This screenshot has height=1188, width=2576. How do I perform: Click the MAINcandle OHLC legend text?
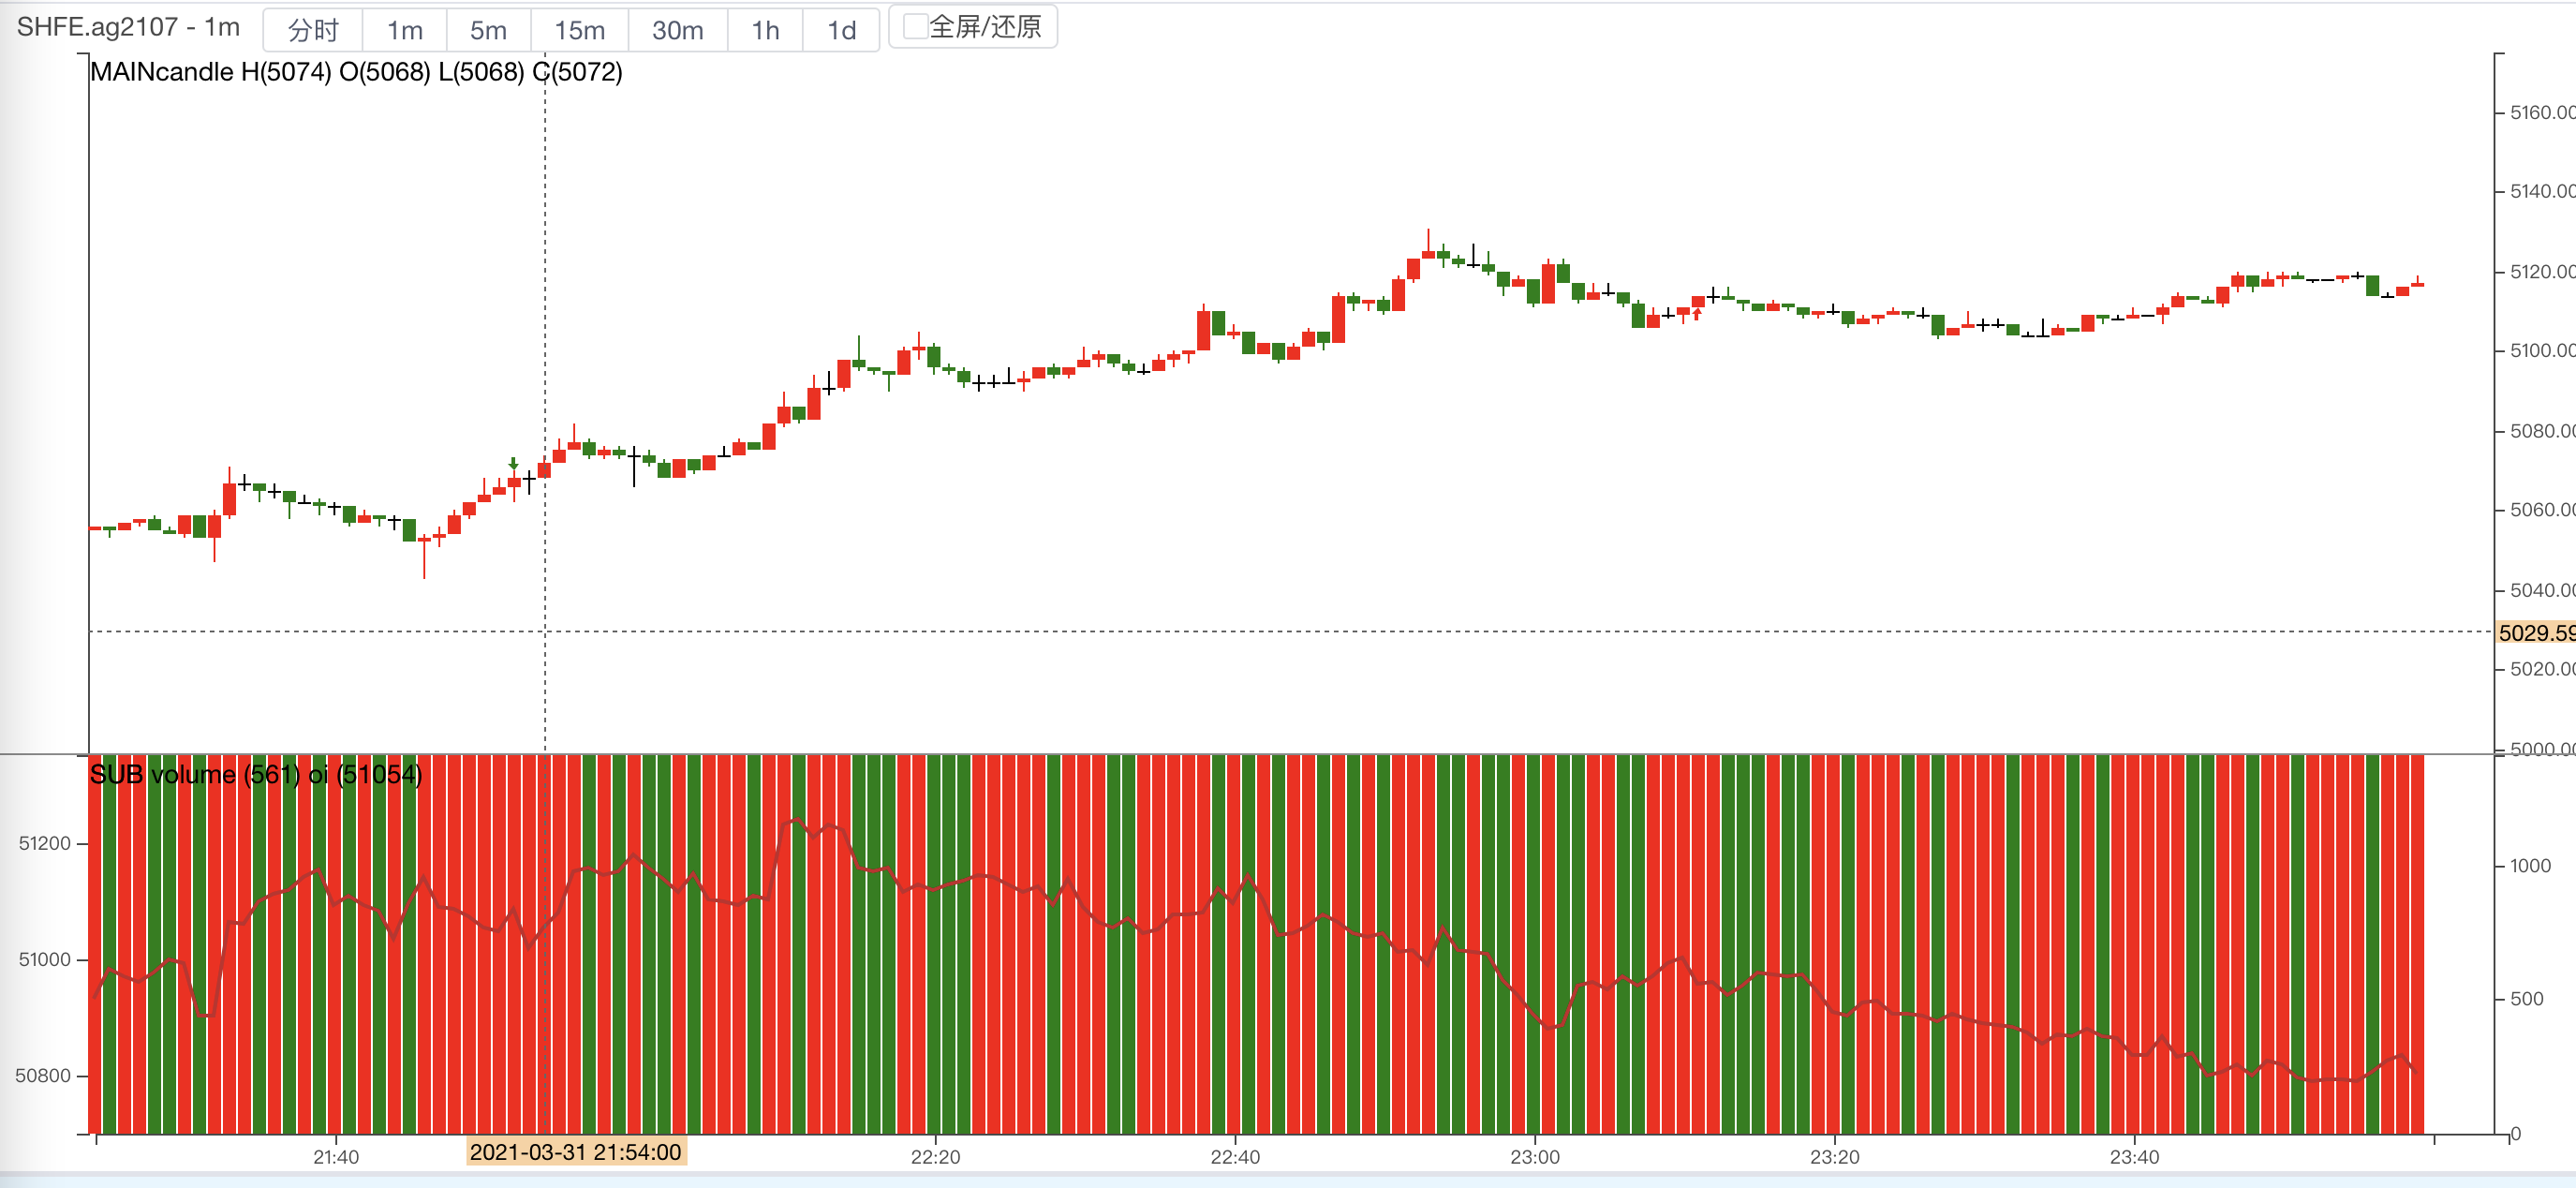click(x=356, y=72)
